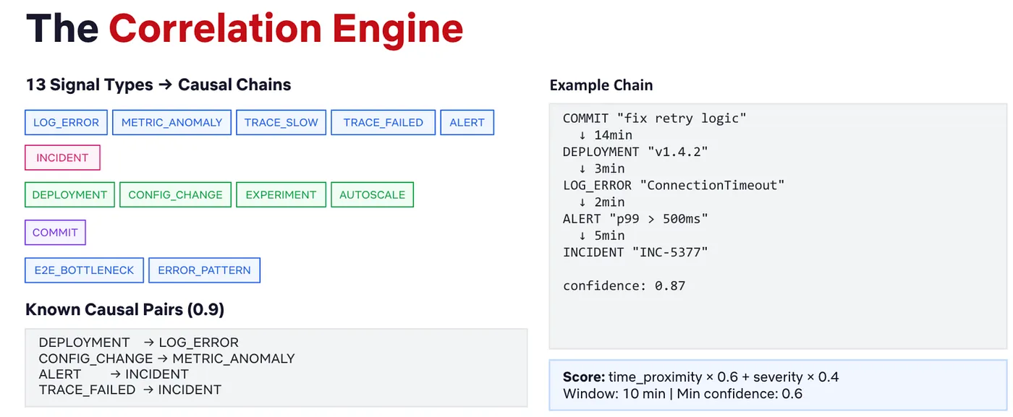Click heading "13 Signal Types → Causal Chains"
The image size is (1013, 417).
(158, 85)
